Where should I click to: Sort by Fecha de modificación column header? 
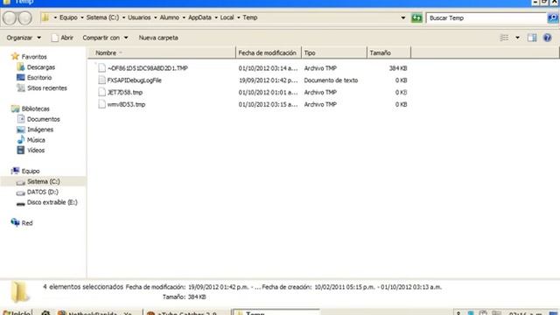click(x=269, y=52)
